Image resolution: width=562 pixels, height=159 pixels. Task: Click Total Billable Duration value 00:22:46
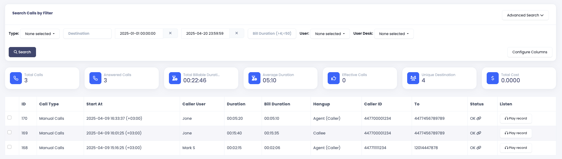click(x=195, y=81)
